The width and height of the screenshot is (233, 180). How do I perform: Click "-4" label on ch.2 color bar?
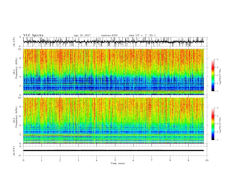[217, 116]
